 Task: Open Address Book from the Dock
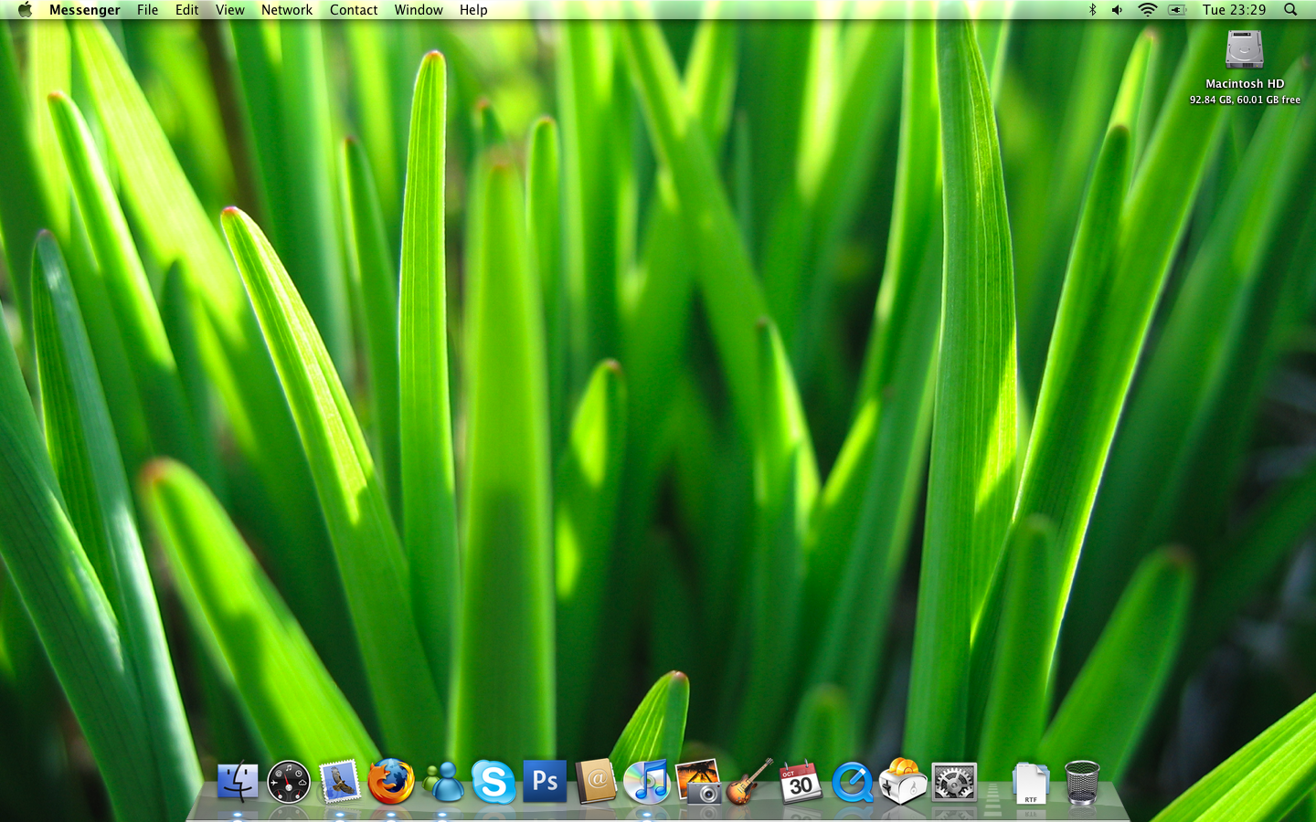[596, 782]
